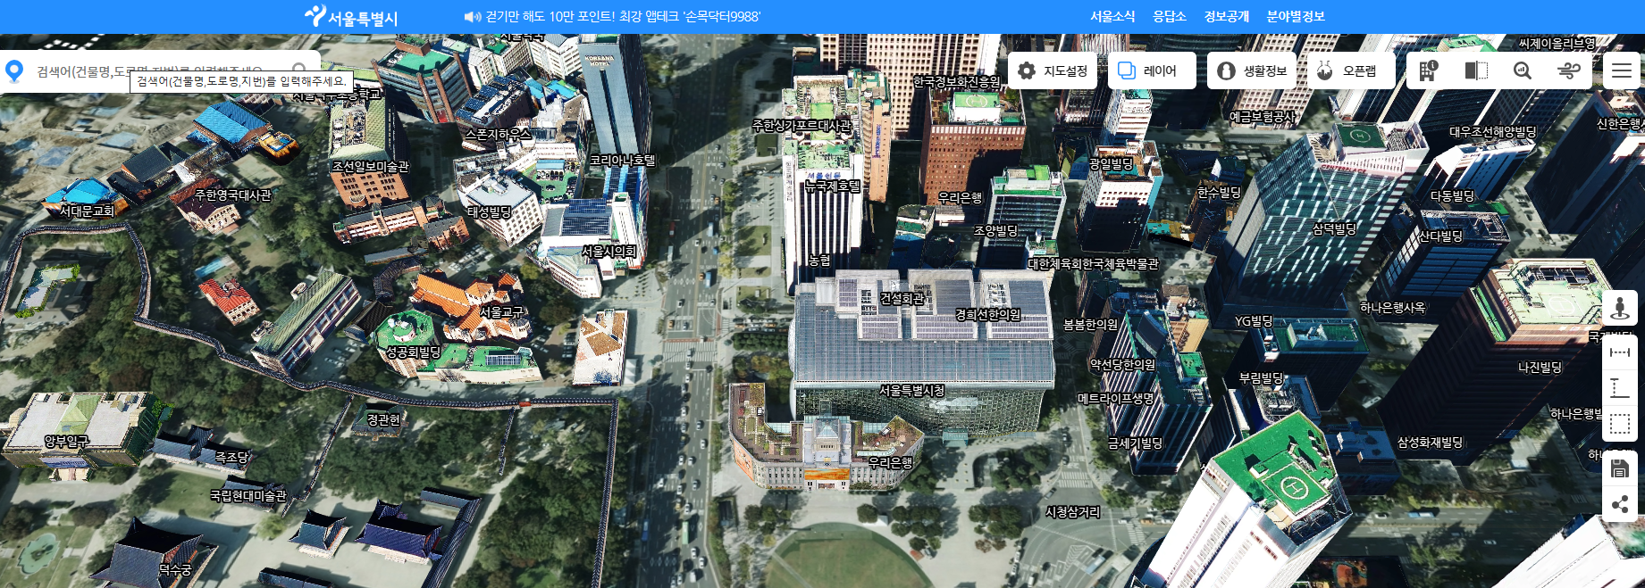Click the 국립현대미술관 map label
Screen dimensions: 1645x588
click(248, 495)
